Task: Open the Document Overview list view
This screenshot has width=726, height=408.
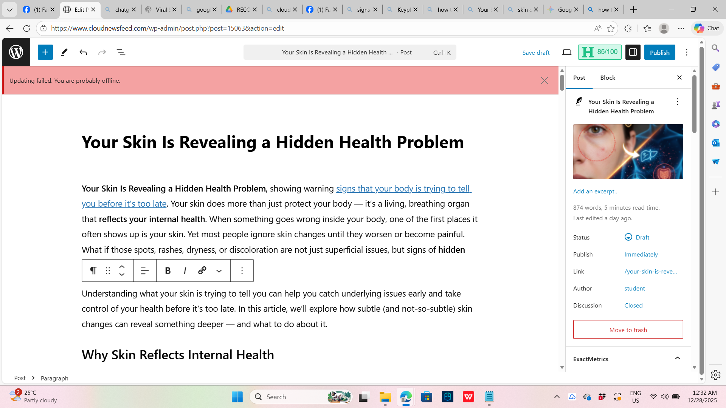Action: [x=121, y=52]
